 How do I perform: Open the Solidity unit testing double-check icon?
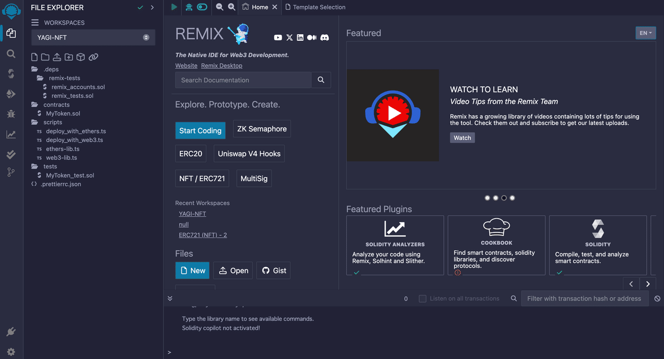[x=11, y=155]
